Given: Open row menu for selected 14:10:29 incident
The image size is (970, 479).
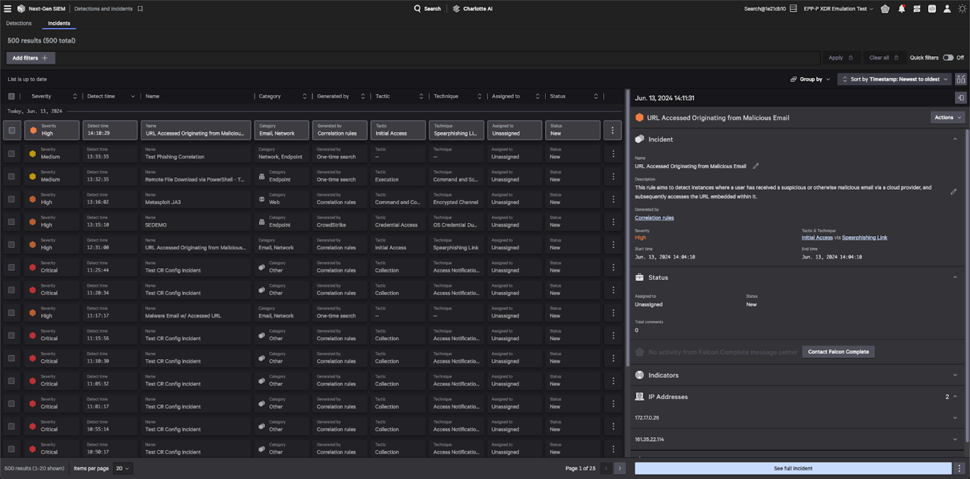Looking at the screenshot, I should click(x=613, y=131).
